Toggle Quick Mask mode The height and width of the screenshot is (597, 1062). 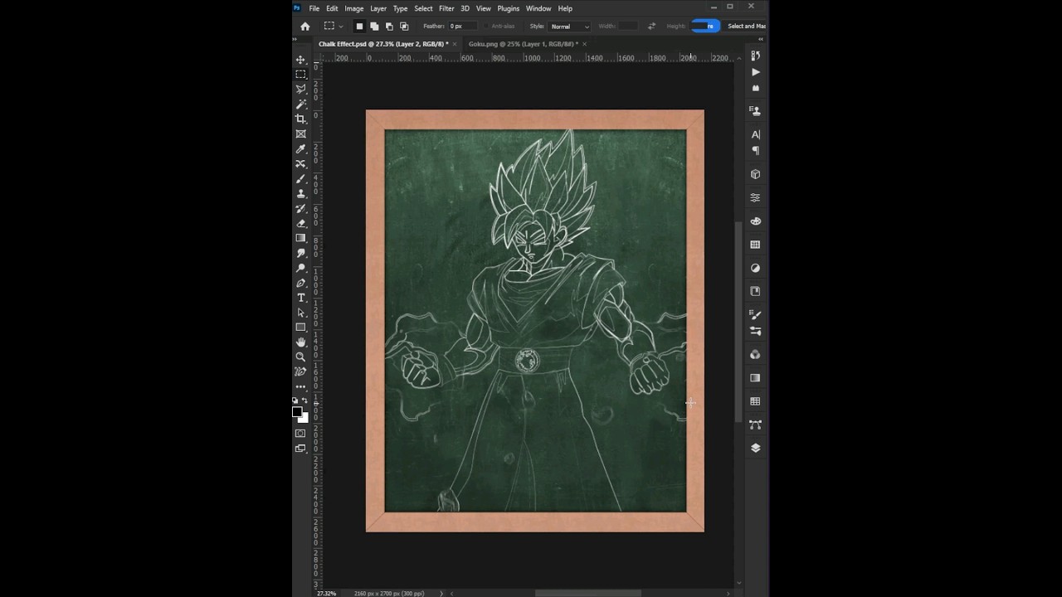300,434
